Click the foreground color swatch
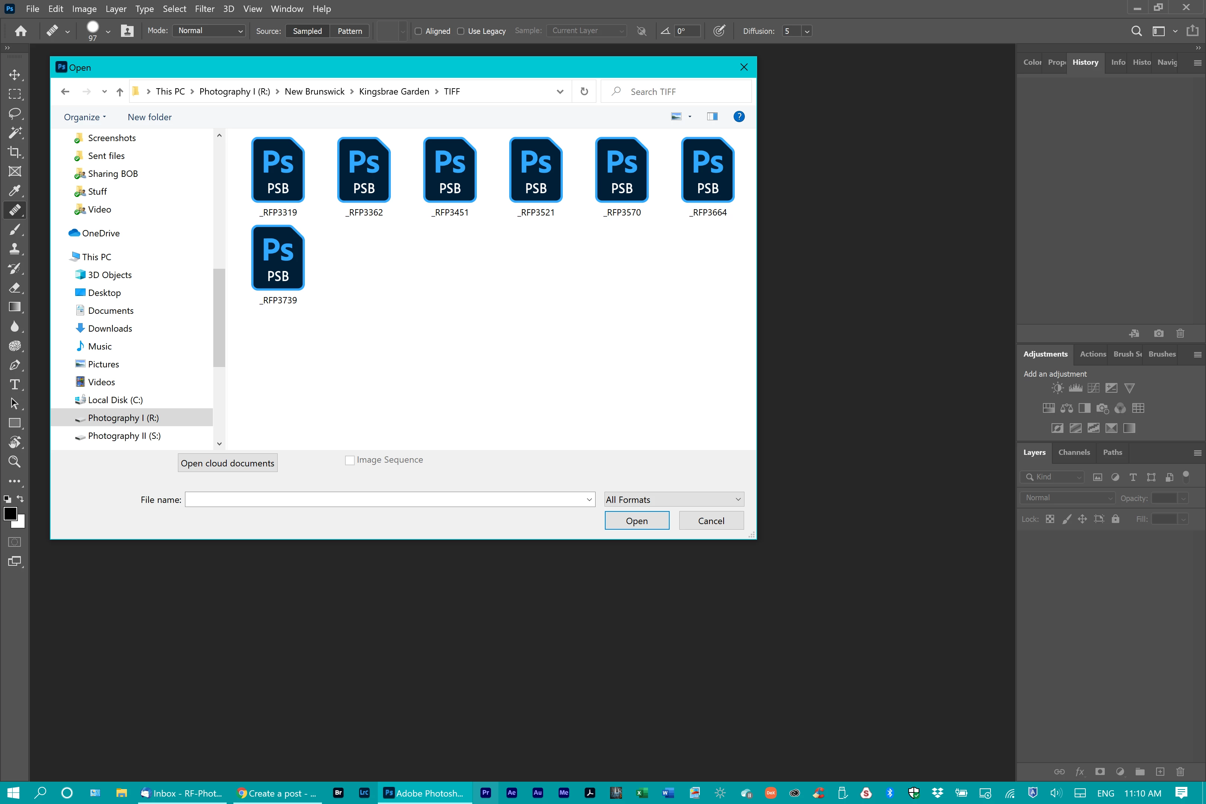 (10, 513)
